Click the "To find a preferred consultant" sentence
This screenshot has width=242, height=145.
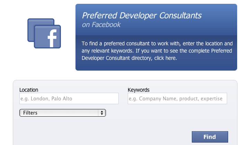[x=118, y=44]
